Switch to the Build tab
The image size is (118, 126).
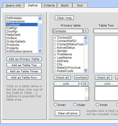pyautogui.click(x=65, y=5)
